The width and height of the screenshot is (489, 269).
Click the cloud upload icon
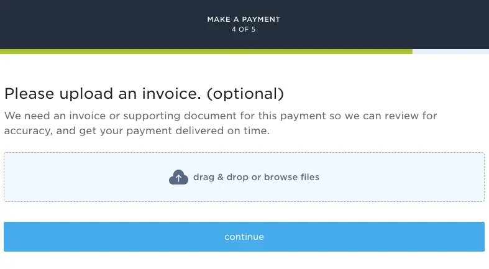(x=178, y=177)
